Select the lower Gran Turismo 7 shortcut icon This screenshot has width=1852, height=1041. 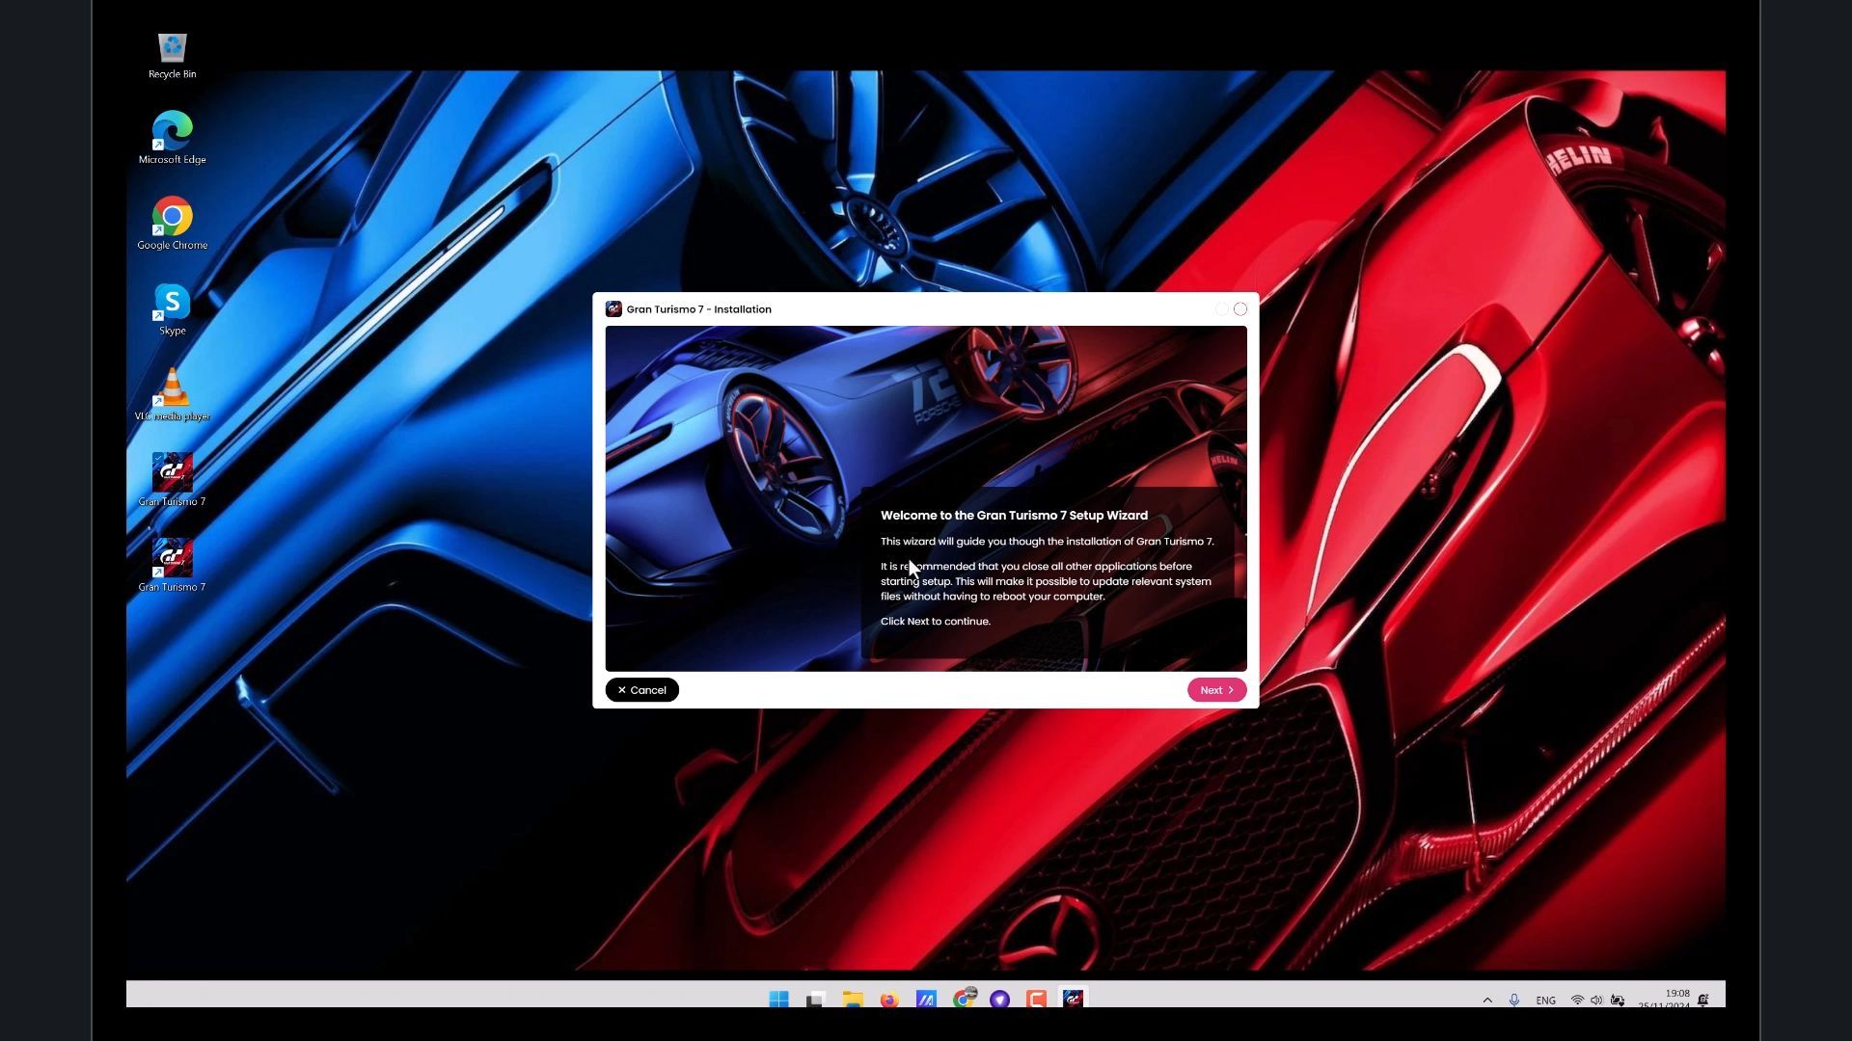pos(172,566)
